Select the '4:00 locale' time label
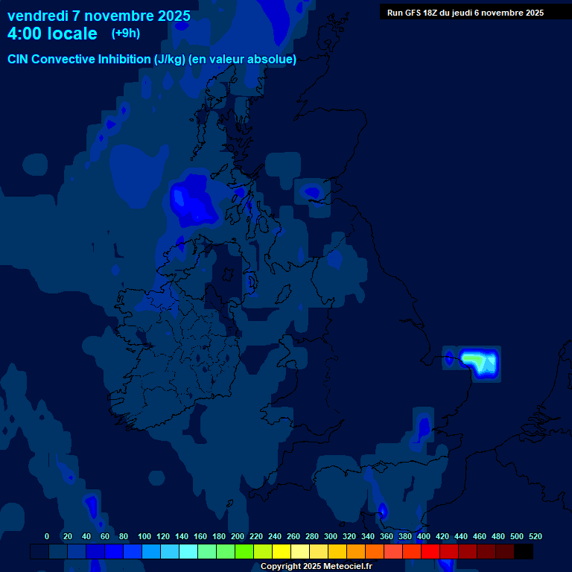This screenshot has width=572, height=572. tap(52, 34)
